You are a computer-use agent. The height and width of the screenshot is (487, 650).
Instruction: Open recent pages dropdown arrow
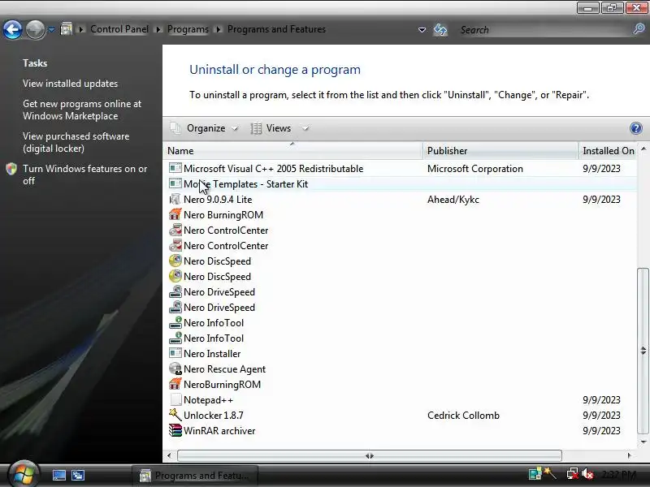pos(51,30)
